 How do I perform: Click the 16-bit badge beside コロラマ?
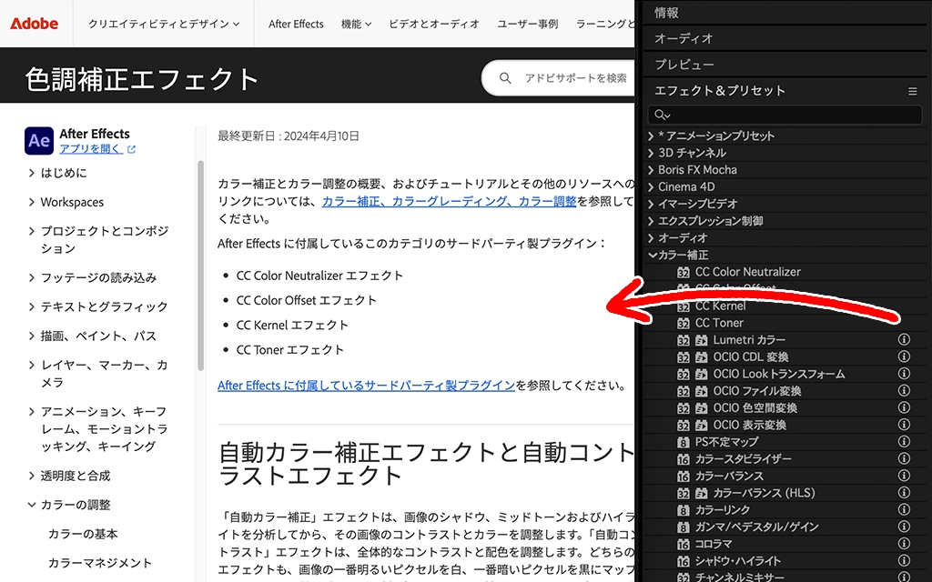point(684,544)
